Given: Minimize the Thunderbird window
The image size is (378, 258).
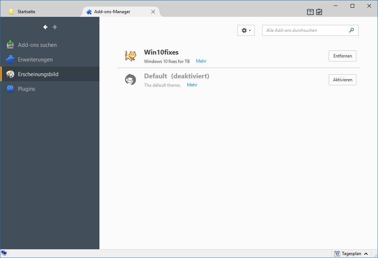Looking at the screenshot, I should (336, 6).
